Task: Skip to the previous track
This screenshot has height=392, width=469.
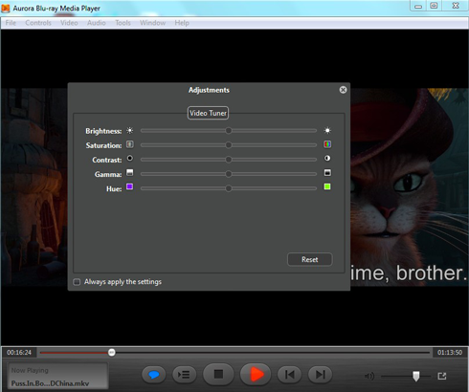Action: point(289,375)
